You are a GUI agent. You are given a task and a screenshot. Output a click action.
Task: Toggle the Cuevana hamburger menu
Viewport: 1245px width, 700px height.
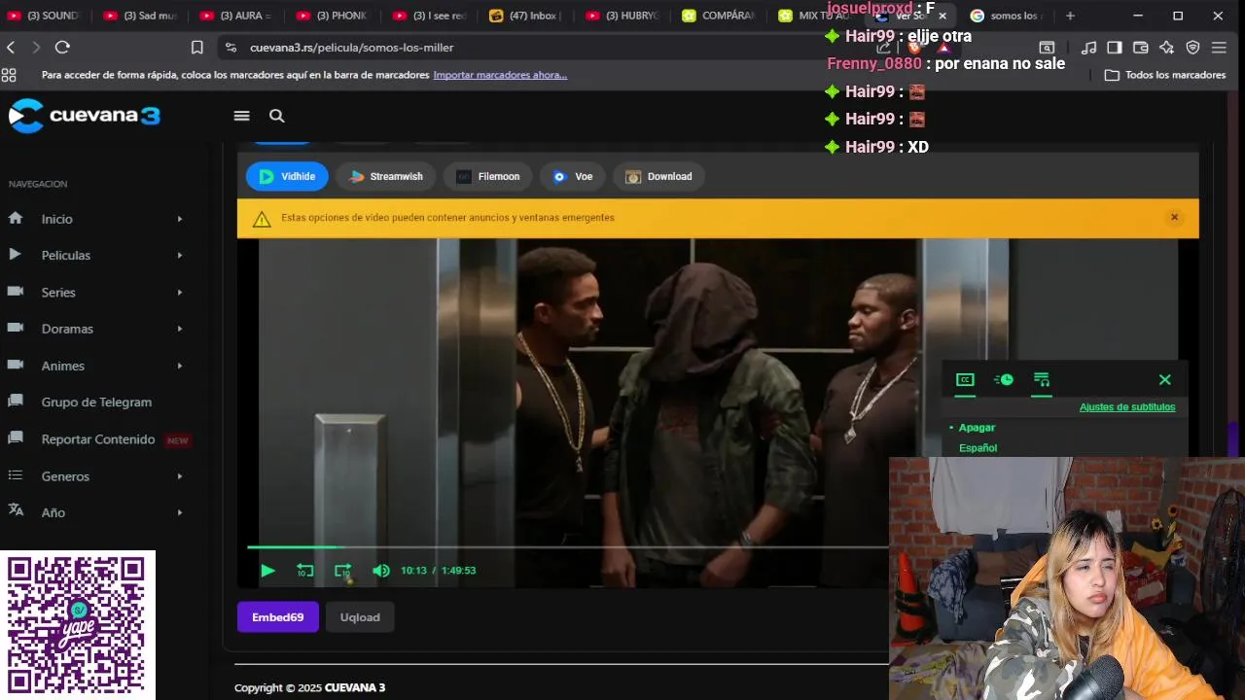(242, 116)
